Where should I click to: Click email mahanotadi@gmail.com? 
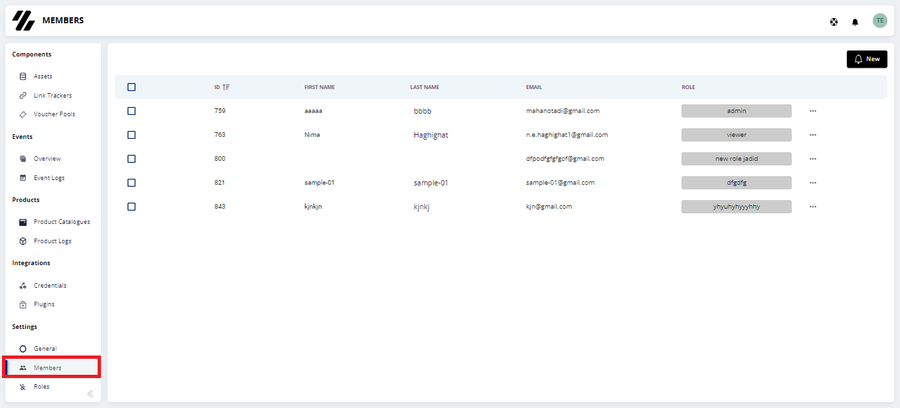563,111
